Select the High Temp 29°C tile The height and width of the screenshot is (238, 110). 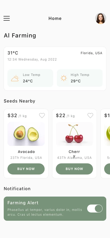pyautogui.click(x=80, y=78)
